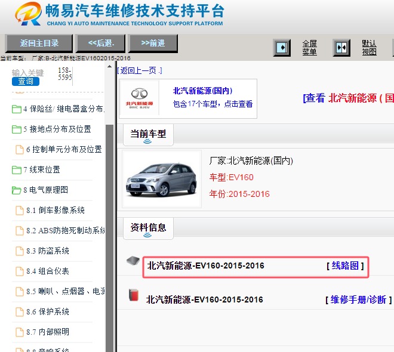Click document icon for 8.5 喇叭
The height and width of the screenshot is (352, 394).
[20, 292]
